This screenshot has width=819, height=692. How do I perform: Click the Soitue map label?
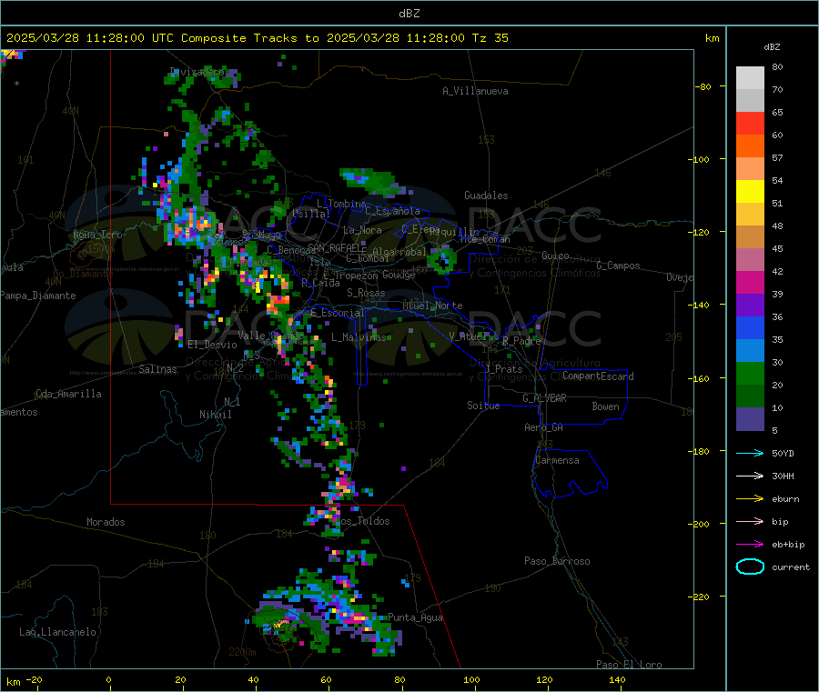[483, 406]
